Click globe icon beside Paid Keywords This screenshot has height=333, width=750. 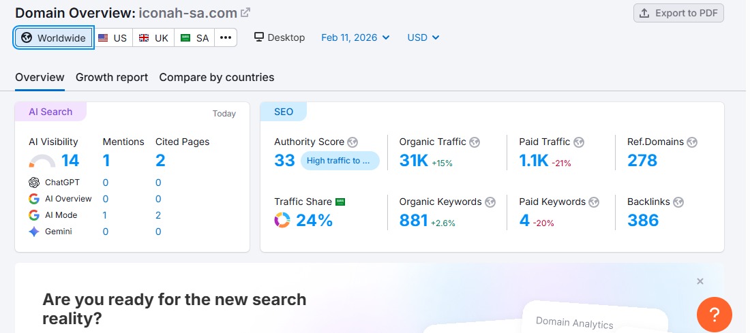(x=594, y=202)
